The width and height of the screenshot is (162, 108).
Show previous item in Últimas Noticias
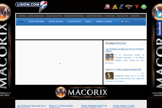point(142,44)
